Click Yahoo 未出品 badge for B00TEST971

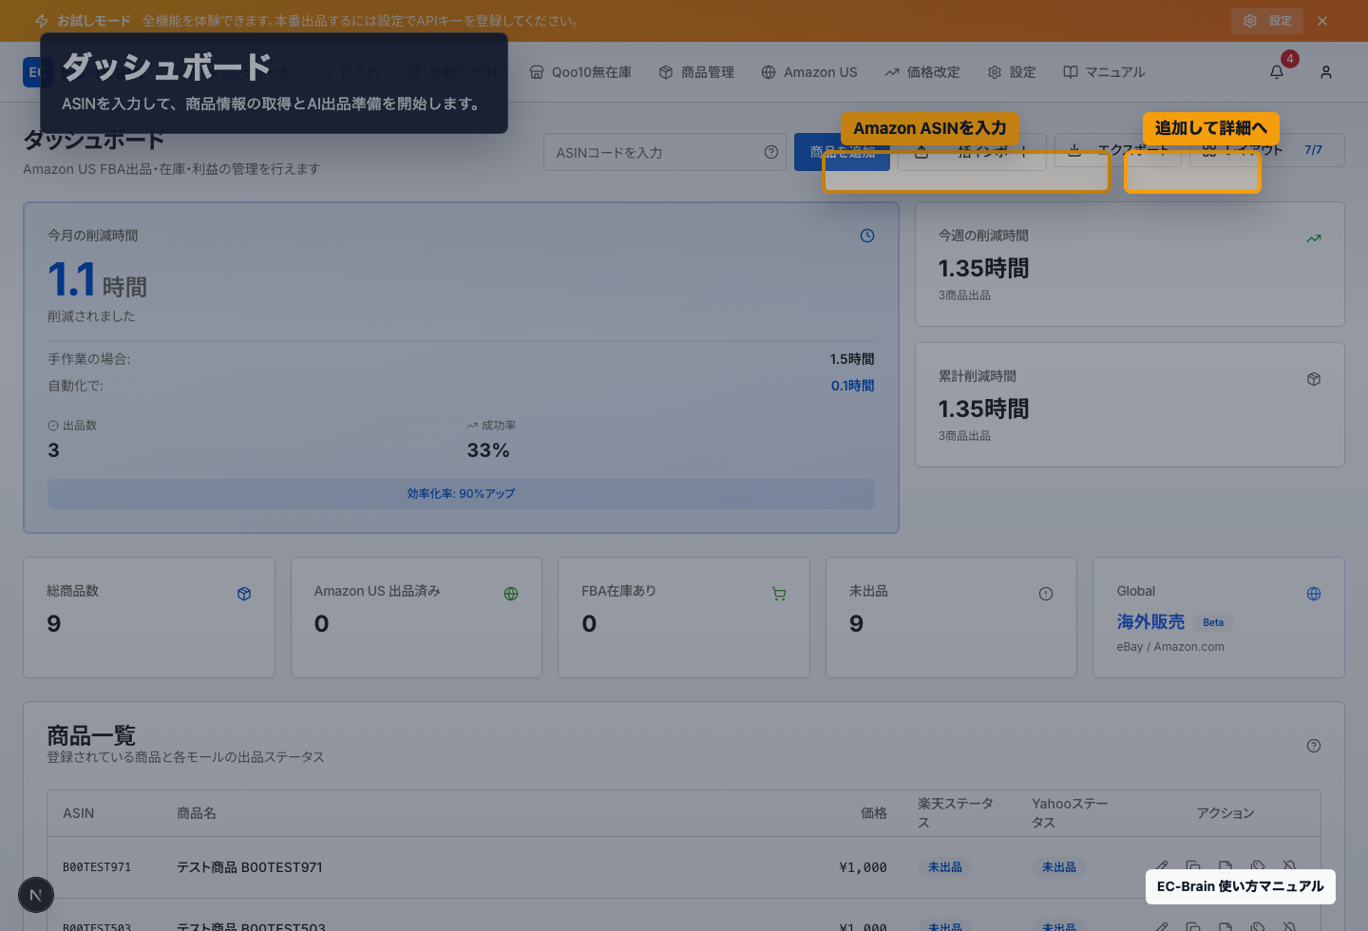tap(1059, 867)
